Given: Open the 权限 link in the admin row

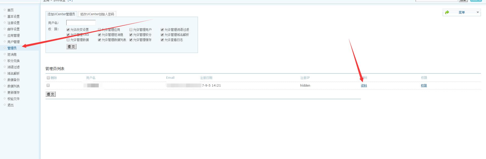Looking at the screenshot, I should [424, 86].
